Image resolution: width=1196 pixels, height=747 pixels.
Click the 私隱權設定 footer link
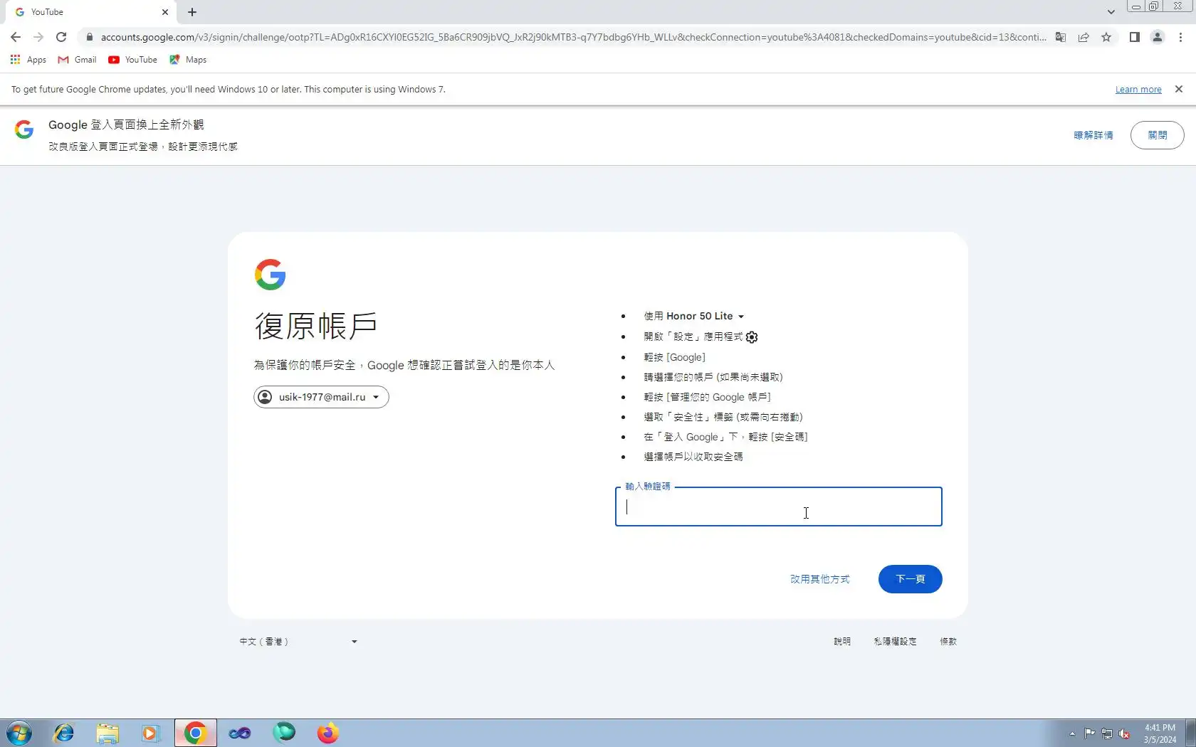click(896, 642)
